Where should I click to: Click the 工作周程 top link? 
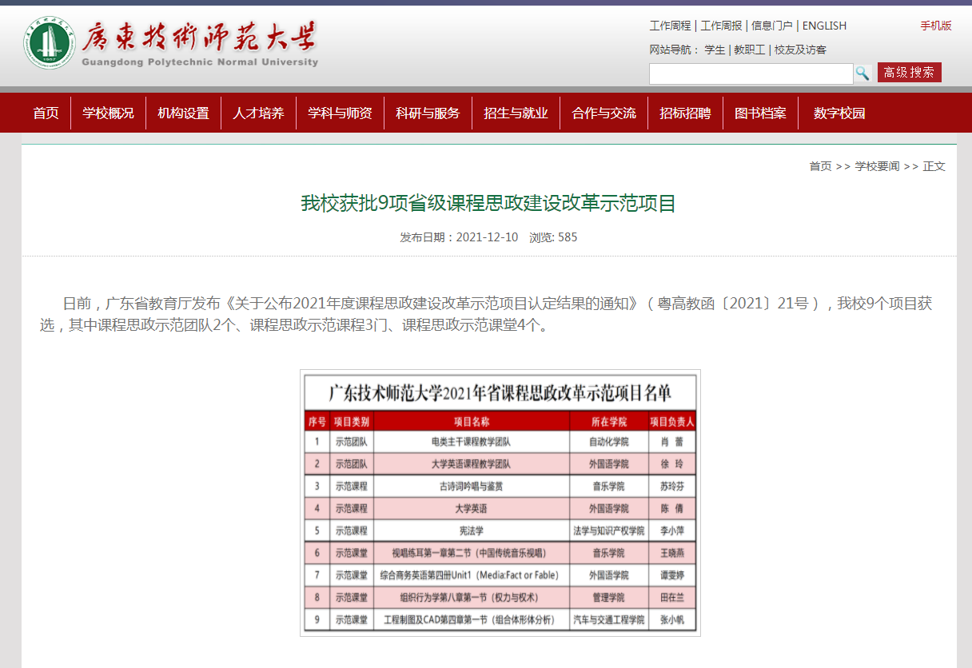tap(670, 26)
